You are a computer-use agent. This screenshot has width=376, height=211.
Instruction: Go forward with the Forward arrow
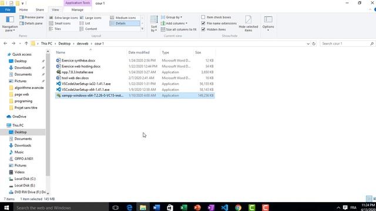tap(13, 43)
